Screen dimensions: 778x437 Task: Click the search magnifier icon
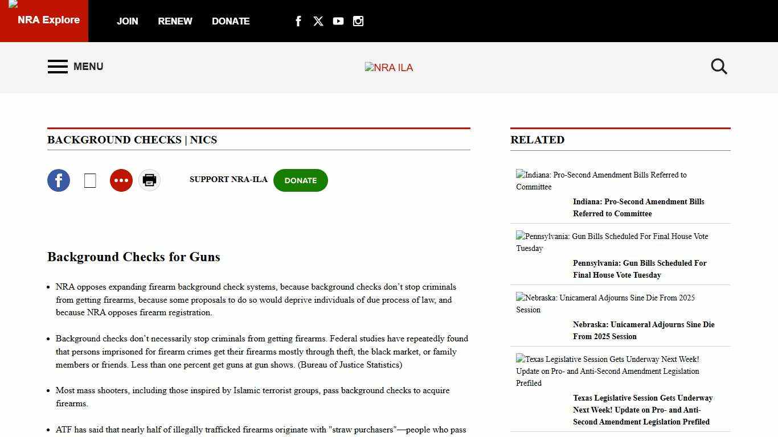click(x=719, y=67)
